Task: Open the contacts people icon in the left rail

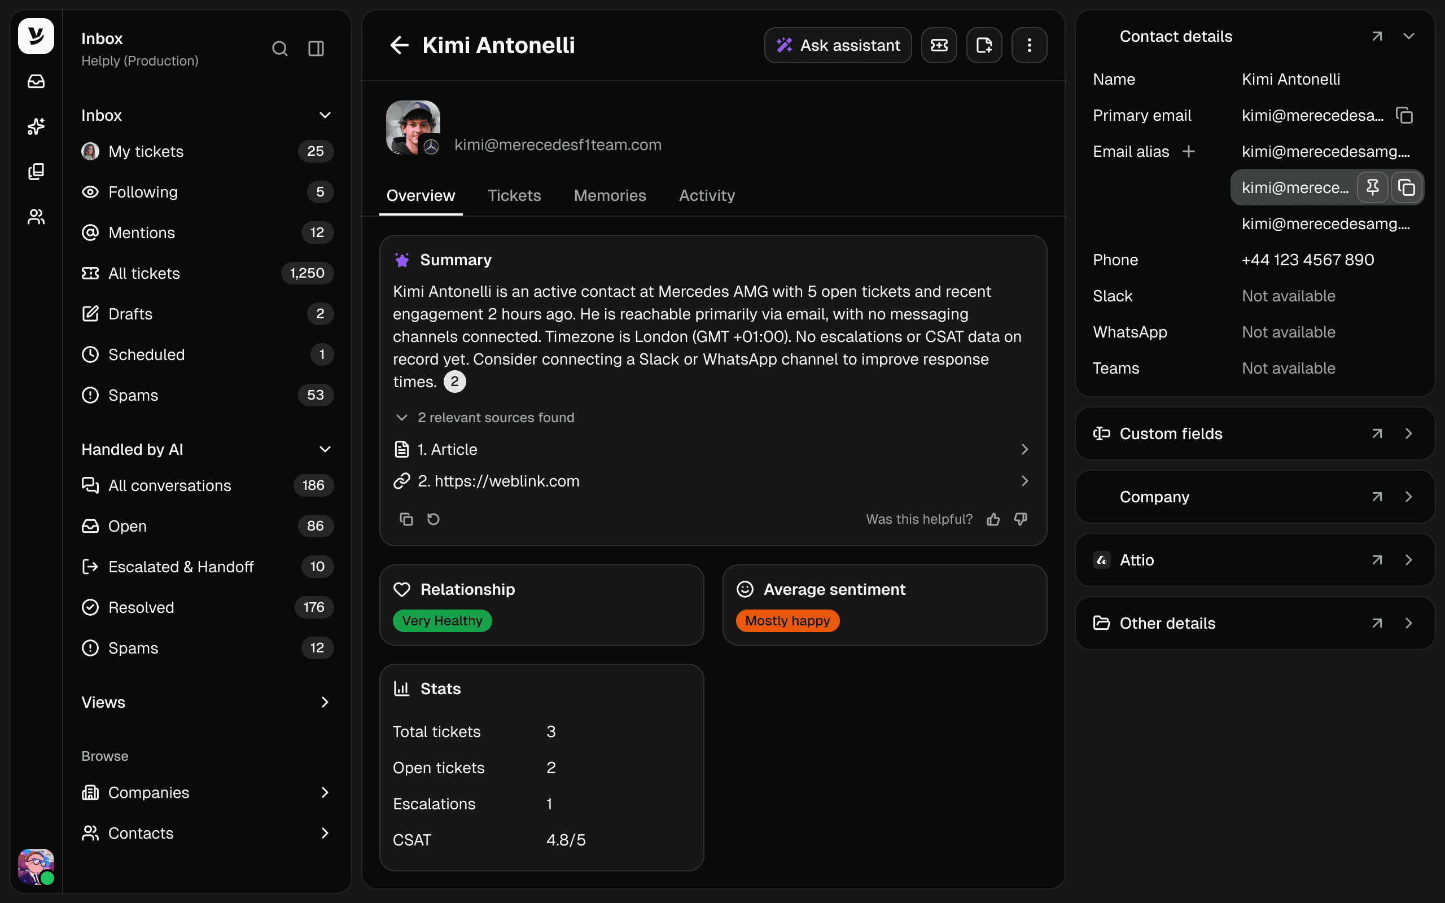Action: coord(36,217)
